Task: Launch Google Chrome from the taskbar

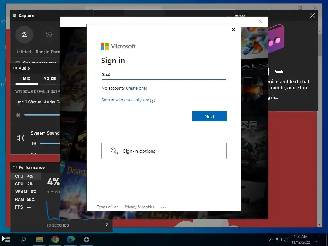Action: [x=55, y=240]
